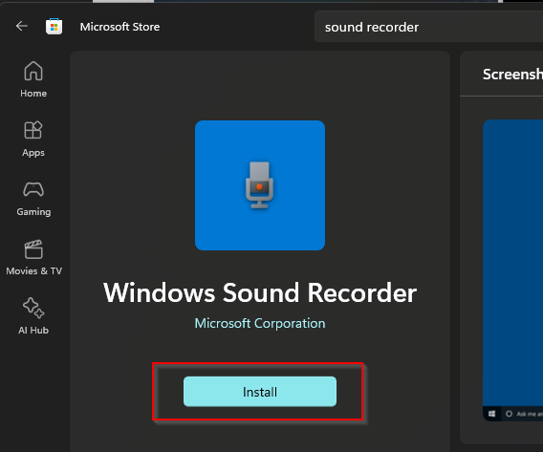Click the Microsoft Store logo icon
This screenshot has height=452, width=543.
54,27
